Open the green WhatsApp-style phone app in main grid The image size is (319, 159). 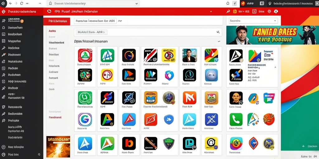pyautogui.click(x=85, y=98)
